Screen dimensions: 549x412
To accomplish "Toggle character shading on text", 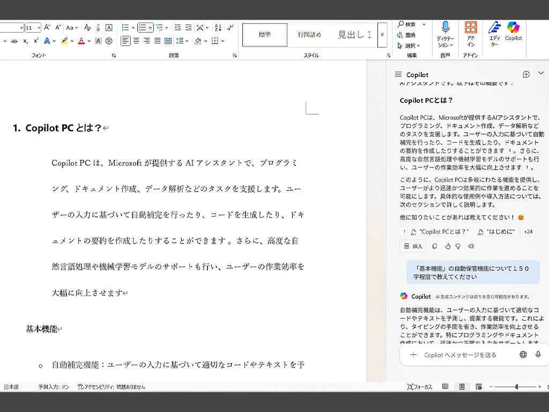I will (98, 41).
